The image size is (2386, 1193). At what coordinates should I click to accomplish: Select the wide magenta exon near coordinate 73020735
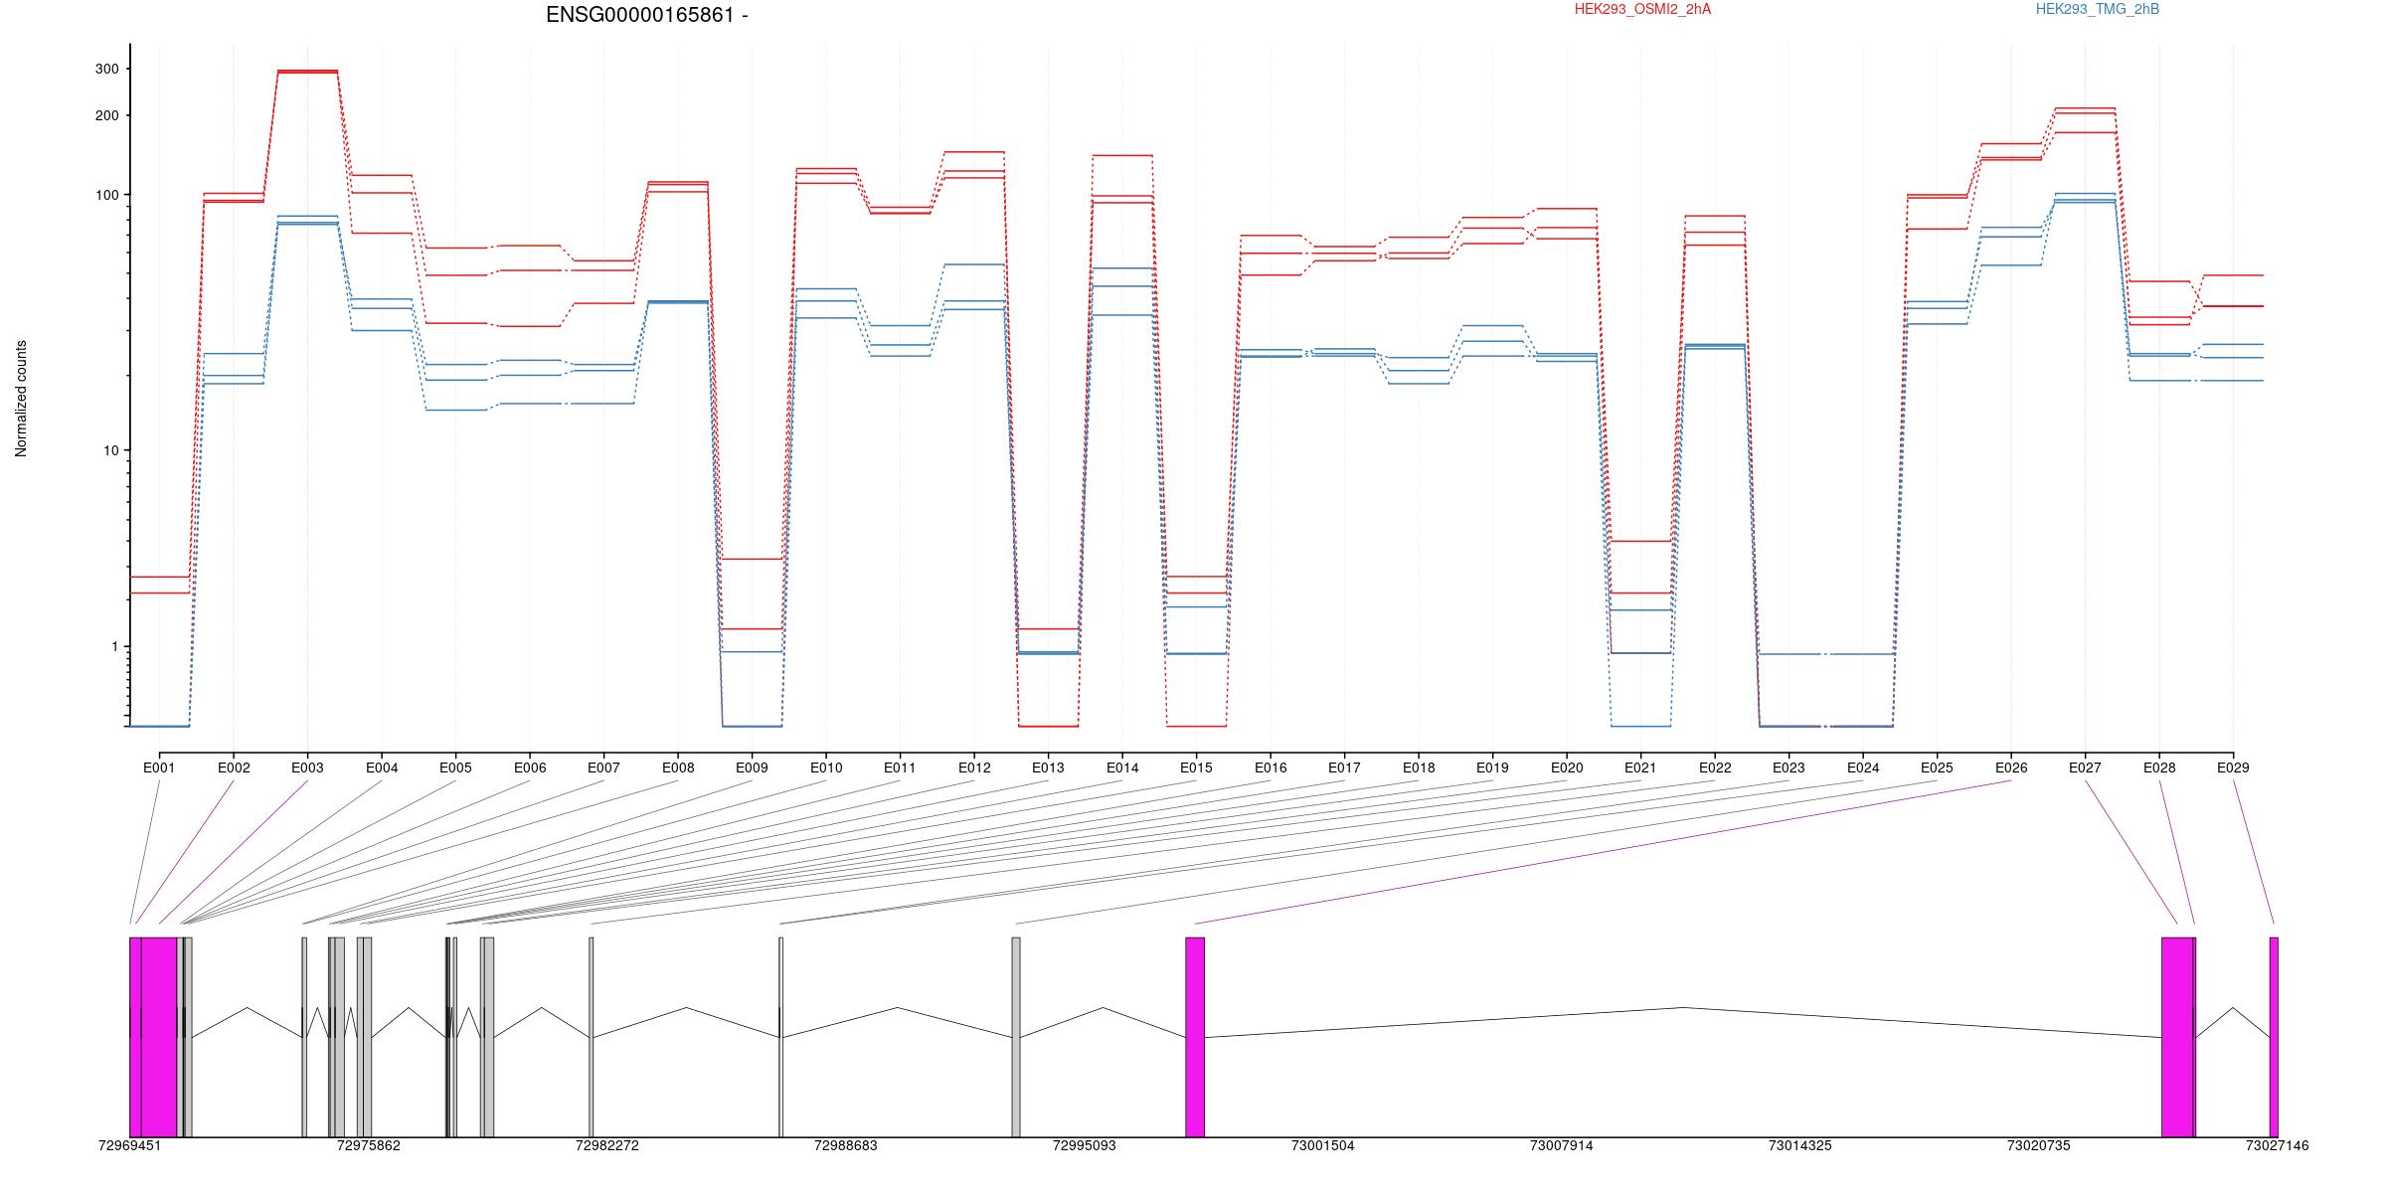2177,1037
